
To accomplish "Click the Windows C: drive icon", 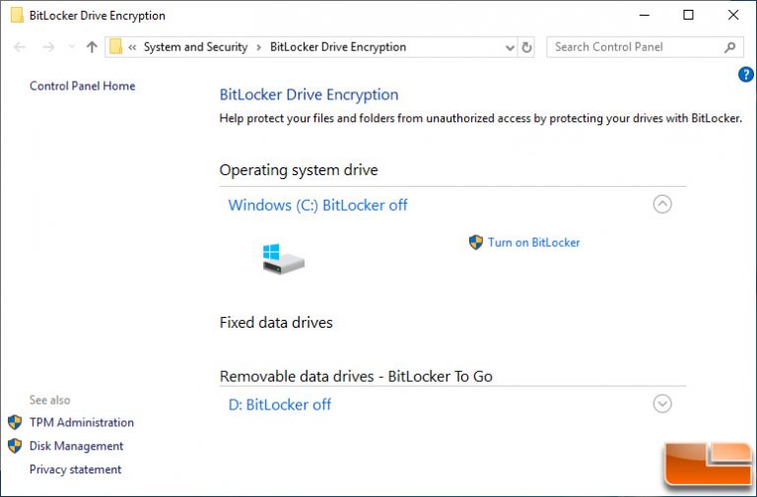I will pyautogui.click(x=284, y=259).
